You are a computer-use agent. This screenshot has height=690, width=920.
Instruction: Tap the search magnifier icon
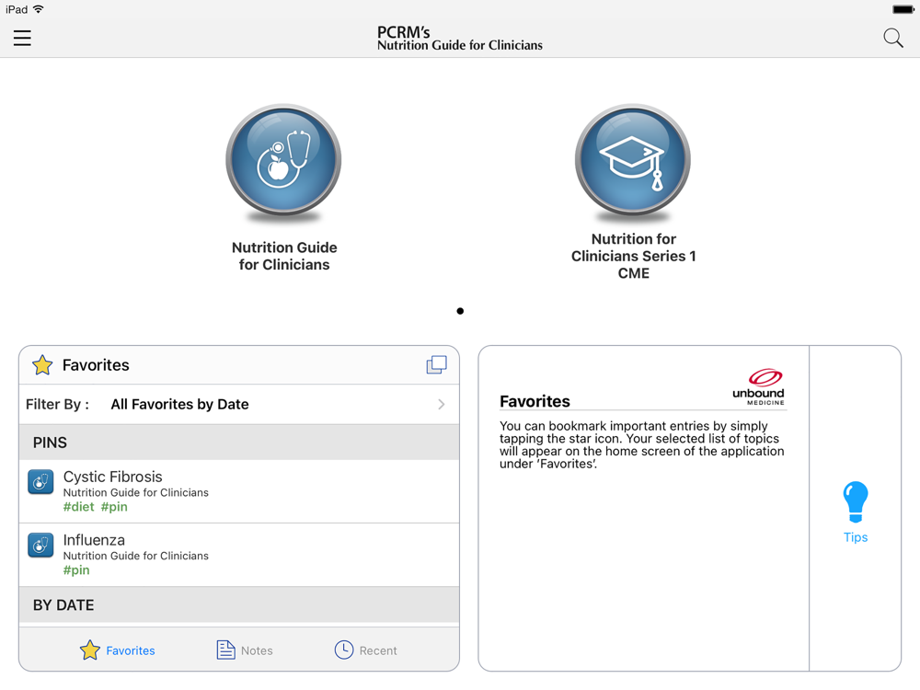[893, 38]
